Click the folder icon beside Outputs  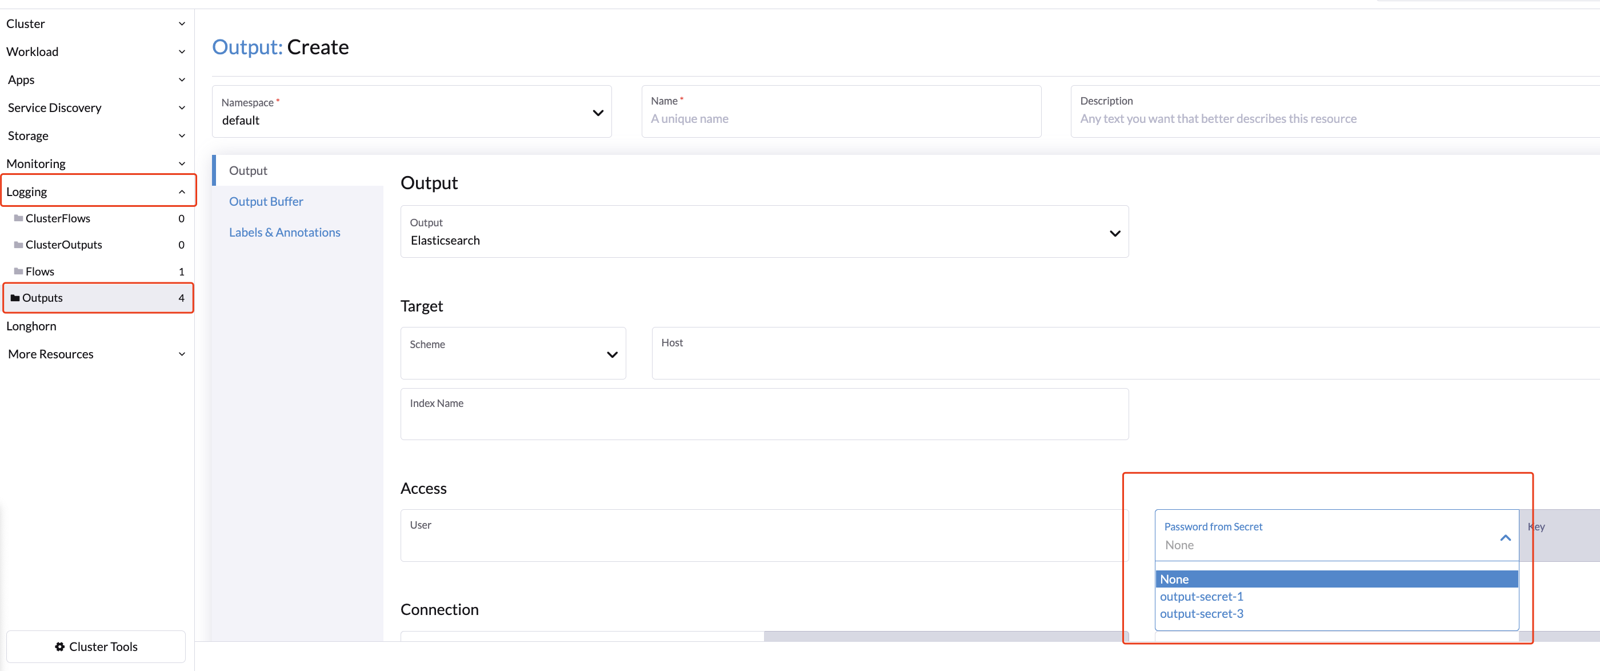click(x=15, y=298)
